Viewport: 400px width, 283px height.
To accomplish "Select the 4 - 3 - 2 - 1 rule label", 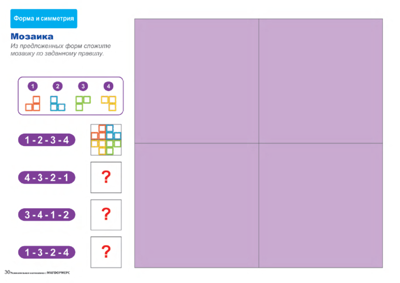I will pos(47,177).
